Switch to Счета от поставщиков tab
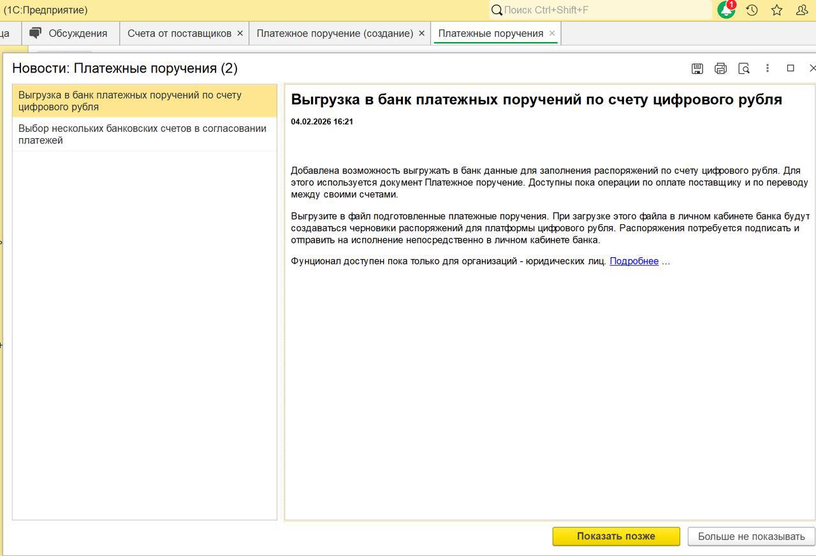The height and width of the screenshot is (556, 816). (x=179, y=33)
